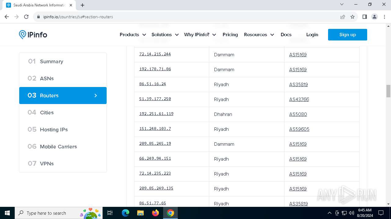Jump to 05 Hosting IPs section
Screen dimensions: 391x219
click(63, 130)
